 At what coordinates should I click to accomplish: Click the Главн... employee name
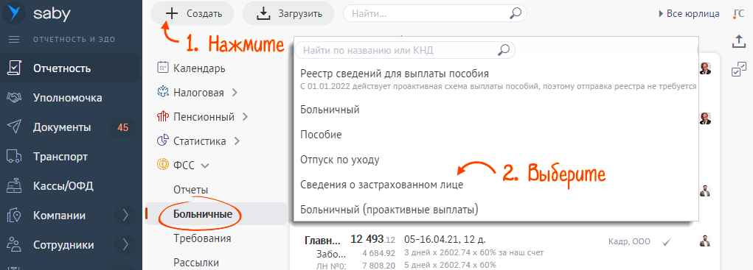pyautogui.click(x=323, y=240)
